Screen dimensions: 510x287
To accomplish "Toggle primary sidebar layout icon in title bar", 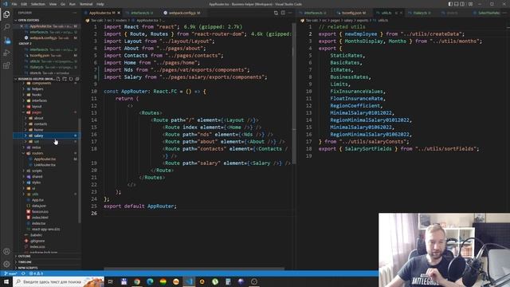I will click(x=450, y=4).
